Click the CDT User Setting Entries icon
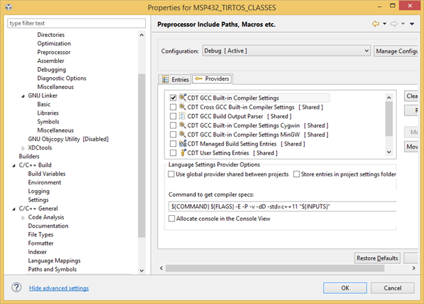The height and width of the screenshot is (304, 424). [x=183, y=152]
